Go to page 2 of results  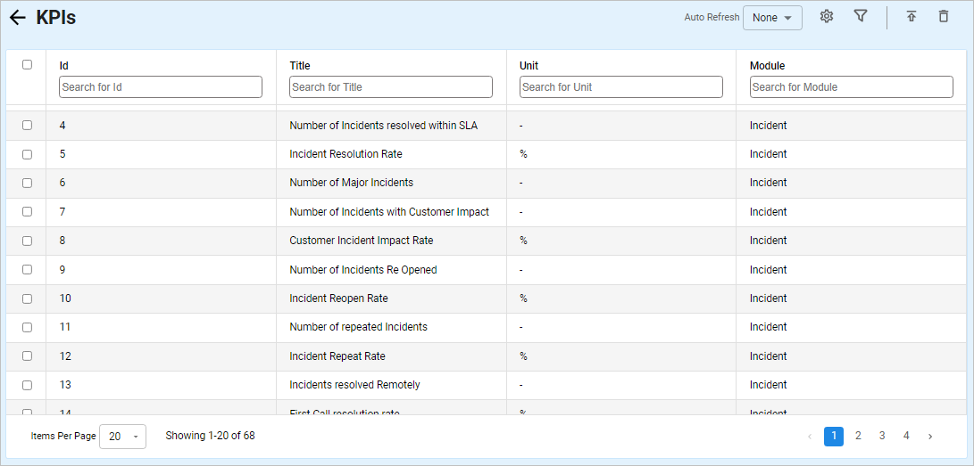(858, 437)
